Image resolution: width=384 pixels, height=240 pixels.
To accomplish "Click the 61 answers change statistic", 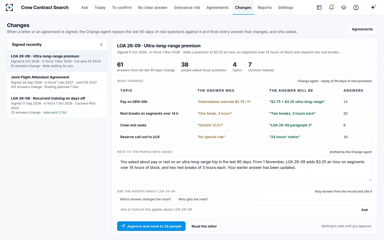I will pyautogui.click(x=146, y=67).
